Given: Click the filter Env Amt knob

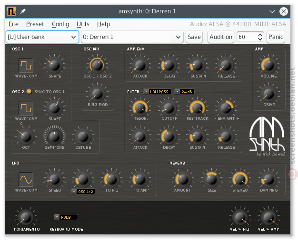Looking at the screenshot, I should coord(226,108).
